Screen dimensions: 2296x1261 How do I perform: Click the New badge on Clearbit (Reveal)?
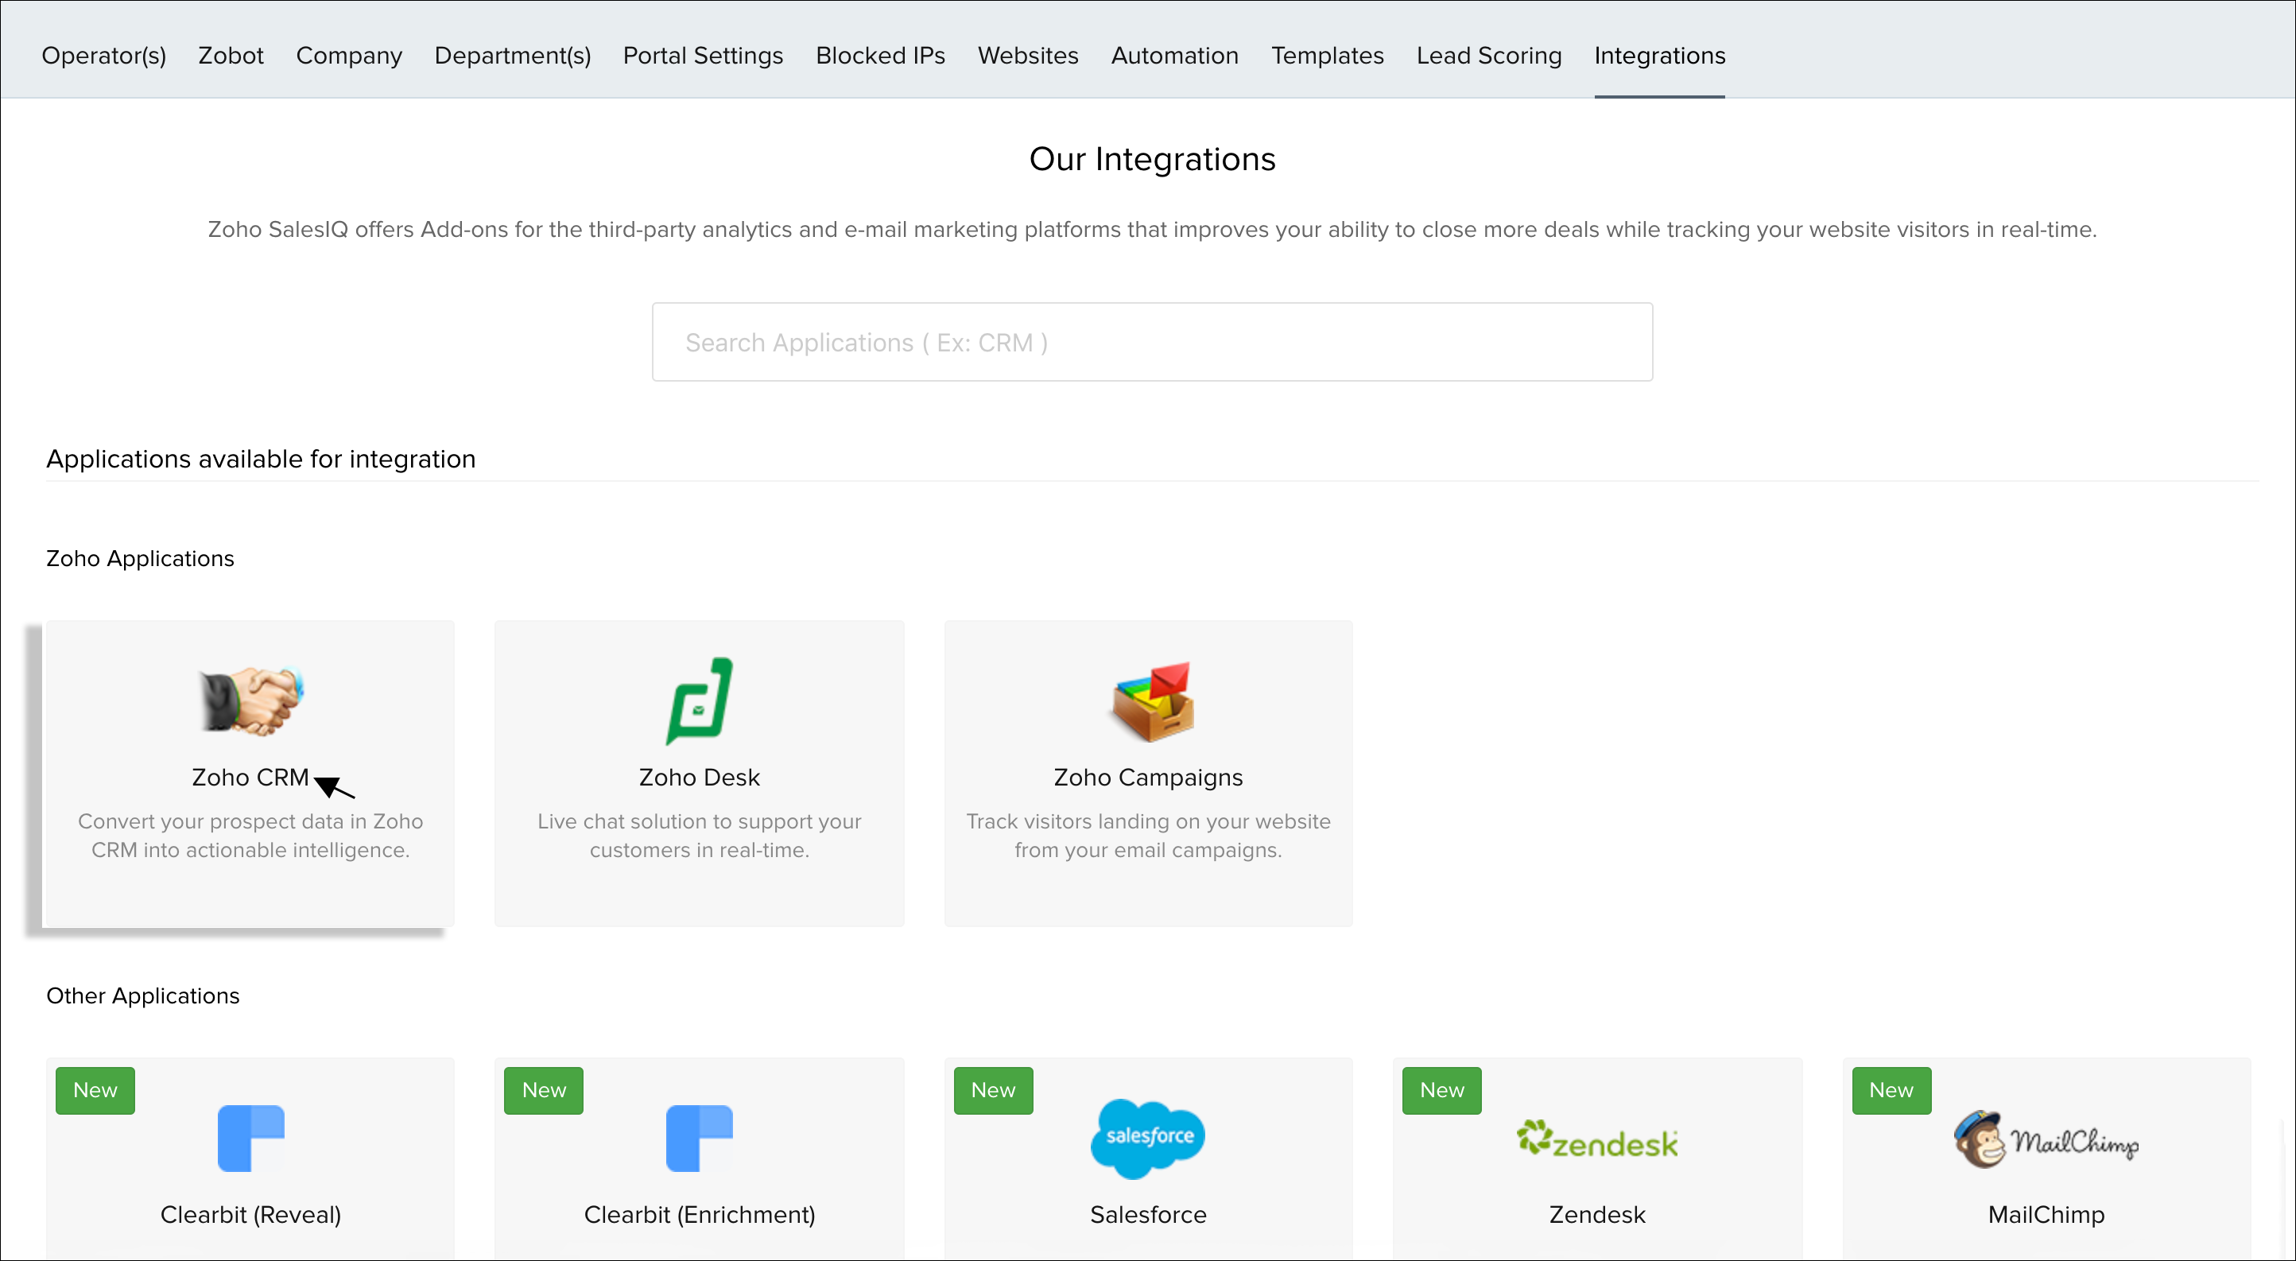[95, 1090]
